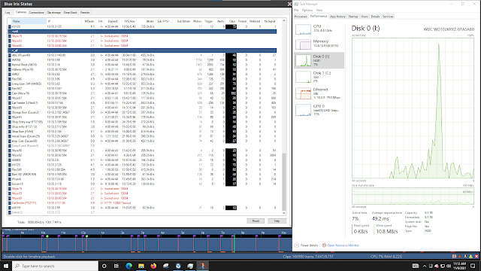
Task: Launch Firefox from the taskbar
Action: tap(153, 266)
